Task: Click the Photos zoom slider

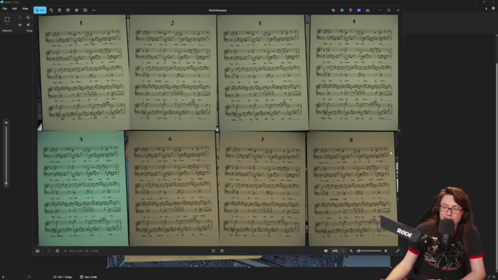Action: tap(369, 251)
